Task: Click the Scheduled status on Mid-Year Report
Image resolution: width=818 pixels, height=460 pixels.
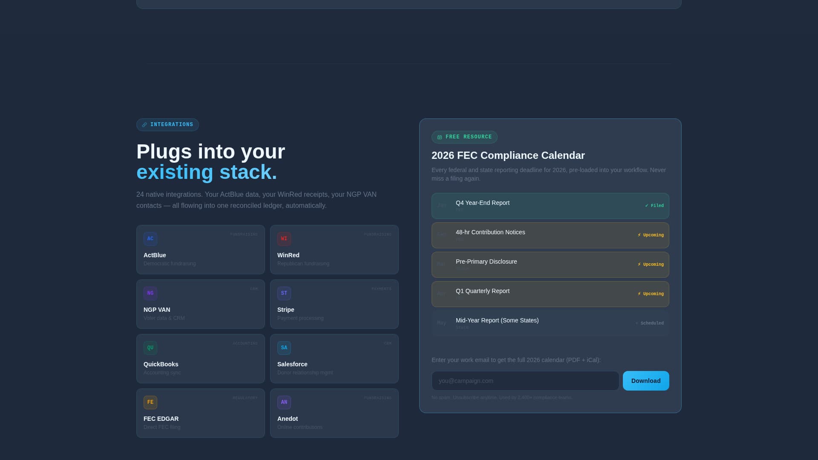Action: (x=650, y=323)
